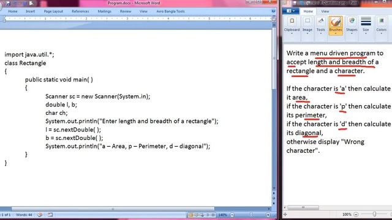Open the Paint application menu button
The width and height of the screenshot is (392, 220).
coord(291,11)
